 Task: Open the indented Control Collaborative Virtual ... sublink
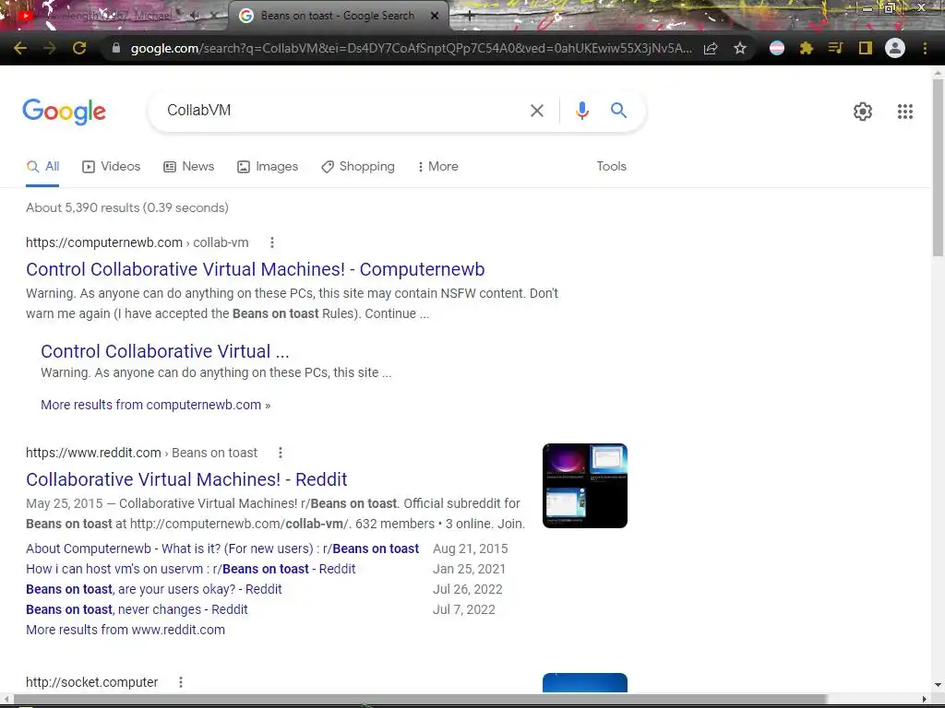tap(164, 351)
